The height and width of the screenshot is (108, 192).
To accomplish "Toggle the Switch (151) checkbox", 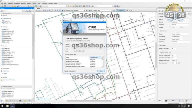I will pos(3,63).
